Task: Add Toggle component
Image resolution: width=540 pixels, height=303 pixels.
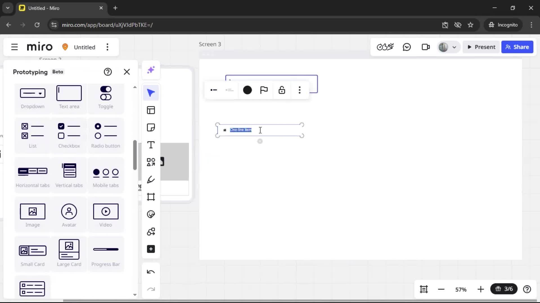Action: (106, 98)
